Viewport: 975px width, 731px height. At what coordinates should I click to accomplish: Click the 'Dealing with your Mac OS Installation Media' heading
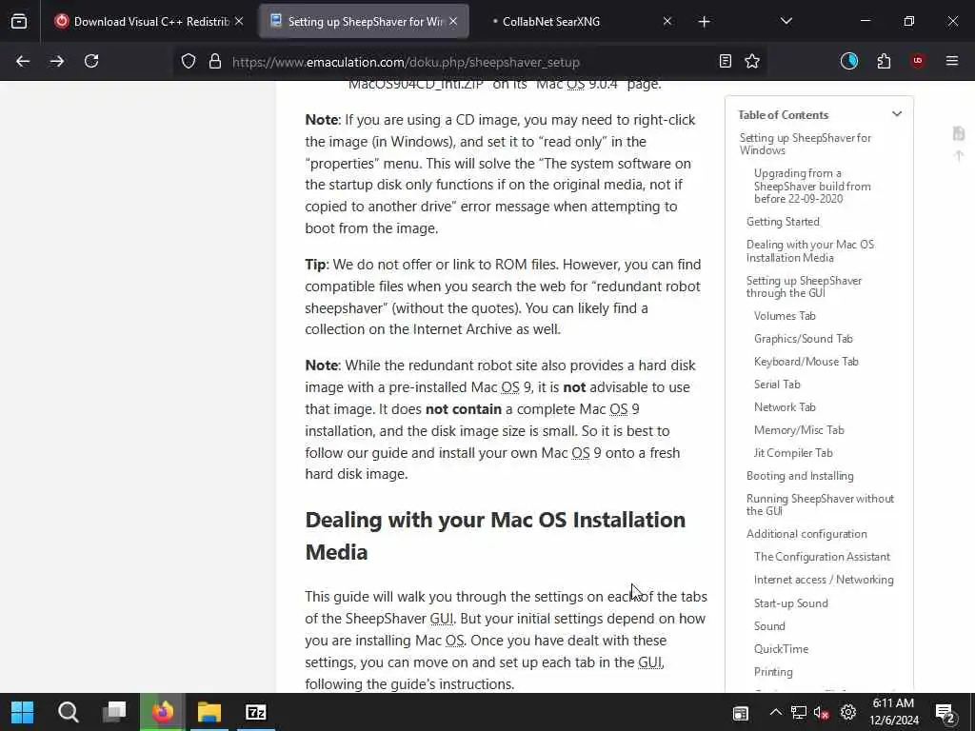pyautogui.click(x=495, y=535)
